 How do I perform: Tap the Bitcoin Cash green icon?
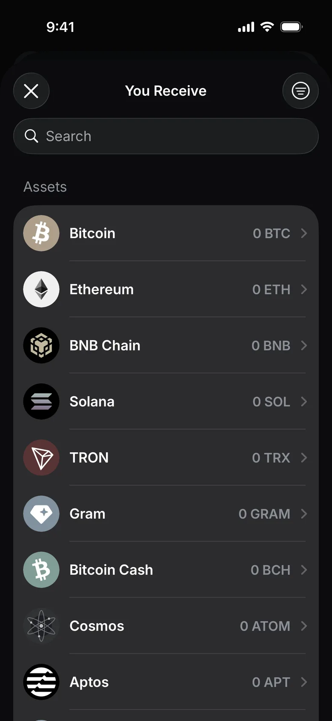tap(41, 570)
